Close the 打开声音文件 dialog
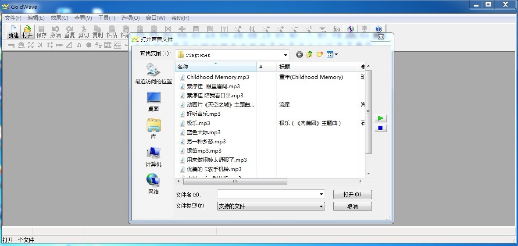518x246 pixels. coord(381,37)
